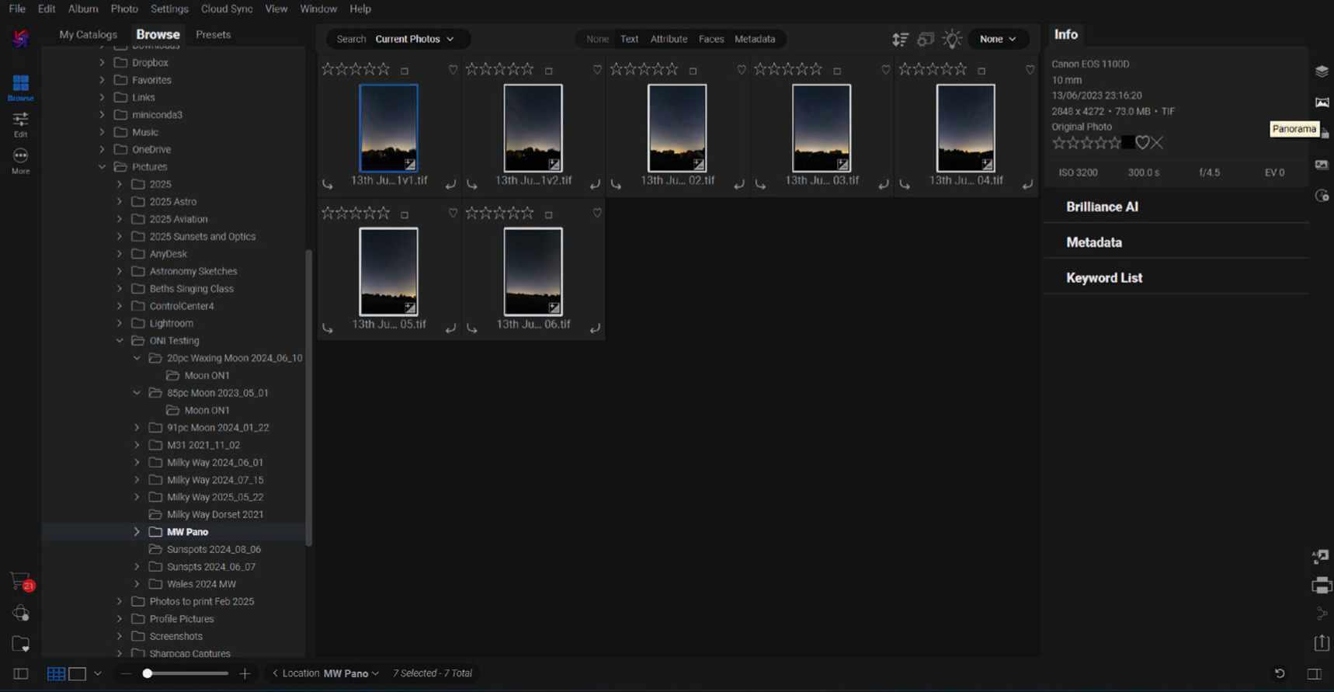The image size is (1334, 692).
Task: Switch to single photo detail view
Action: 77,673
